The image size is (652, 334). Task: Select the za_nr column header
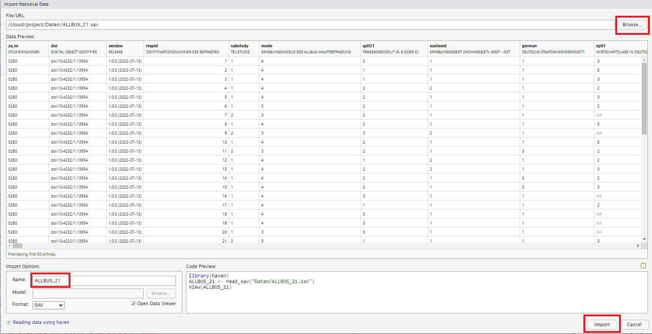pyautogui.click(x=13, y=46)
